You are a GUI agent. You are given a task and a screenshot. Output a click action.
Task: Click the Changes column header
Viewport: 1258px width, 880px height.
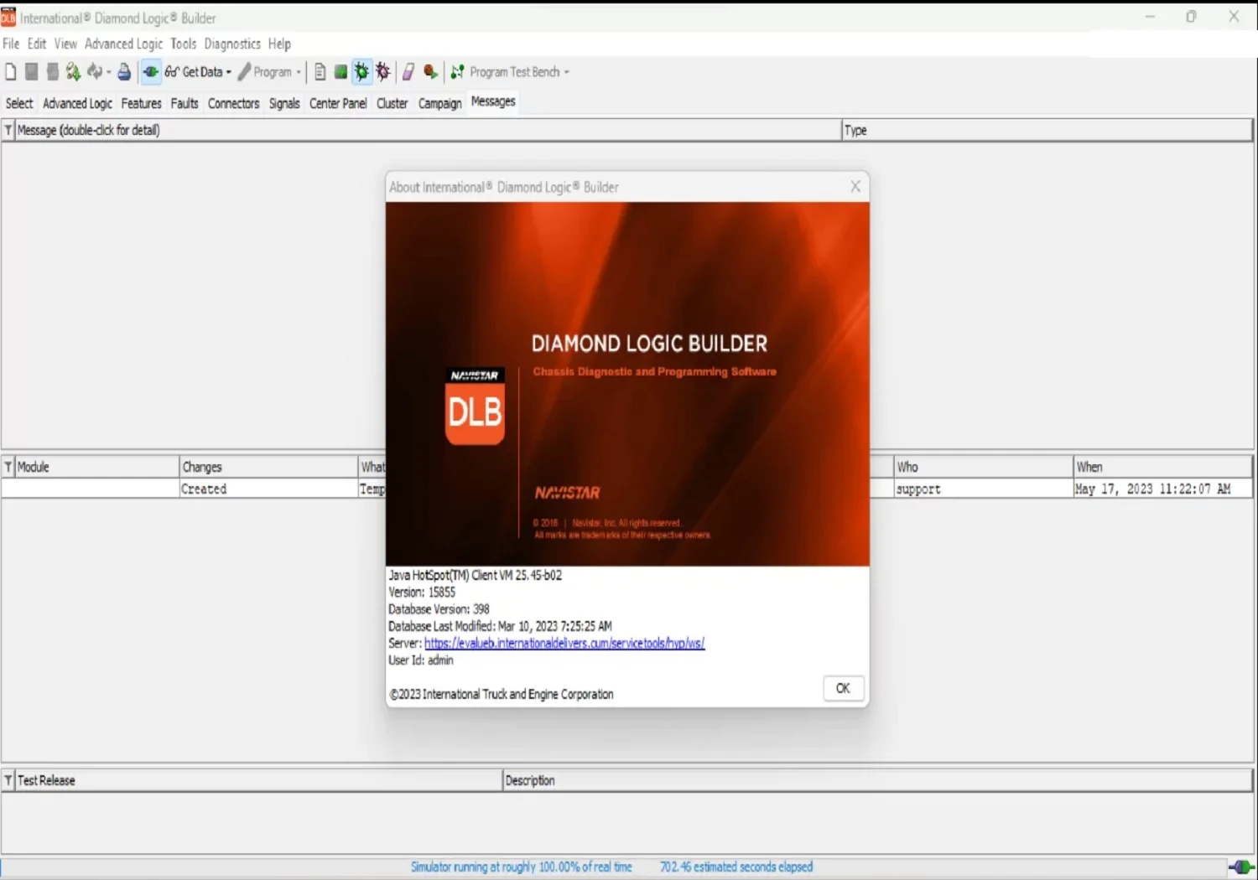pos(269,467)
